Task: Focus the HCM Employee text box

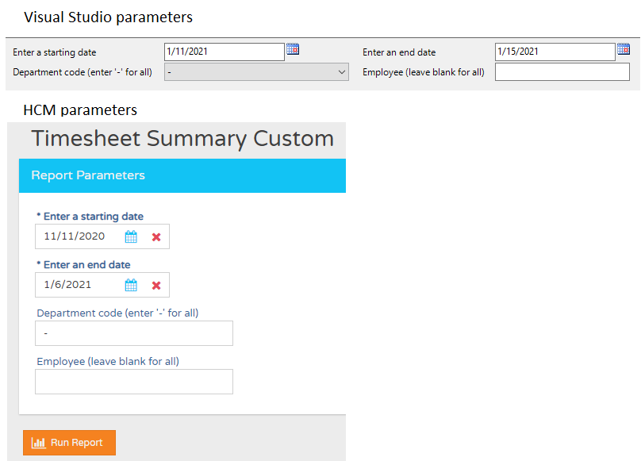Action: [x=134, y=382]
